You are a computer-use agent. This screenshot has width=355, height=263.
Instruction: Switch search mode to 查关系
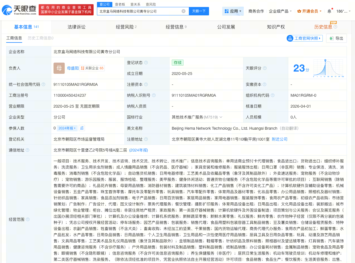[x=135, y=4]
